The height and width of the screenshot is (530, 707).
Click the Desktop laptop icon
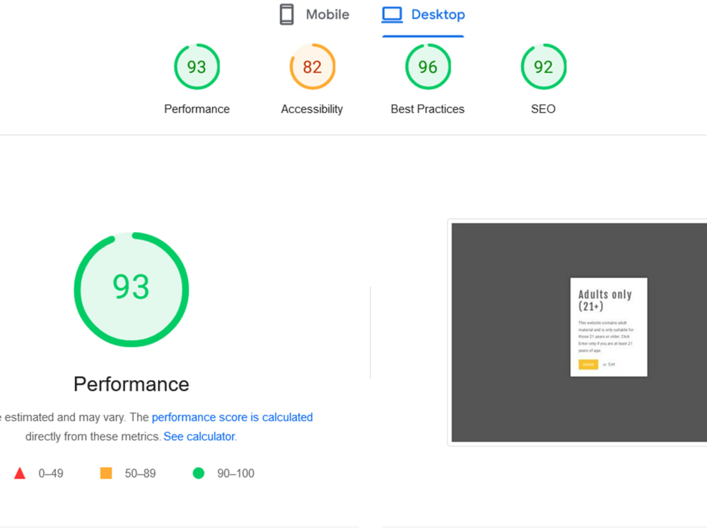[391, 13]
